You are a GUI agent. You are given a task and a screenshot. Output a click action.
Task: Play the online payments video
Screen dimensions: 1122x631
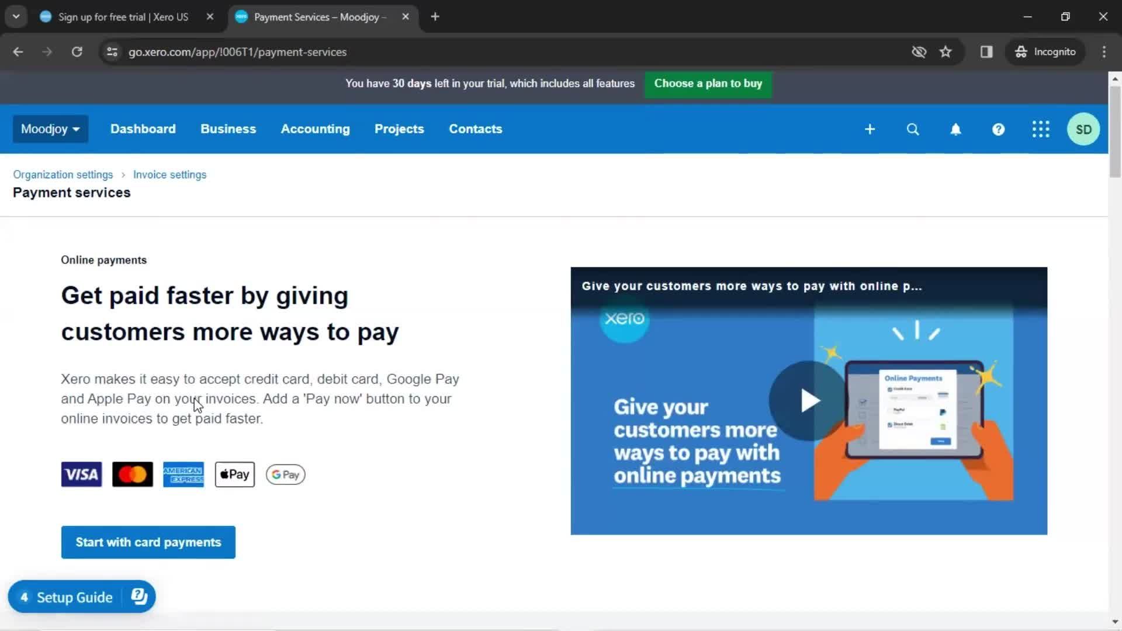pyautogui.click(x=809, y=401)
